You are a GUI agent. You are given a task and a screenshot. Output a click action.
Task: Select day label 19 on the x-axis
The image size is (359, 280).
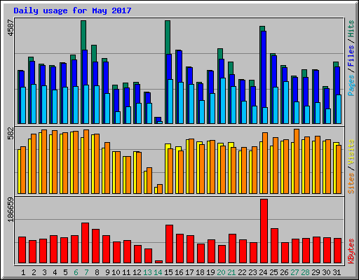pos(210,272)
